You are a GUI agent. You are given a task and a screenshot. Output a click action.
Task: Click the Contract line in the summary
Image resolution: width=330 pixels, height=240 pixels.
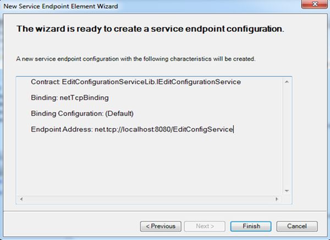tap(136, 82)
